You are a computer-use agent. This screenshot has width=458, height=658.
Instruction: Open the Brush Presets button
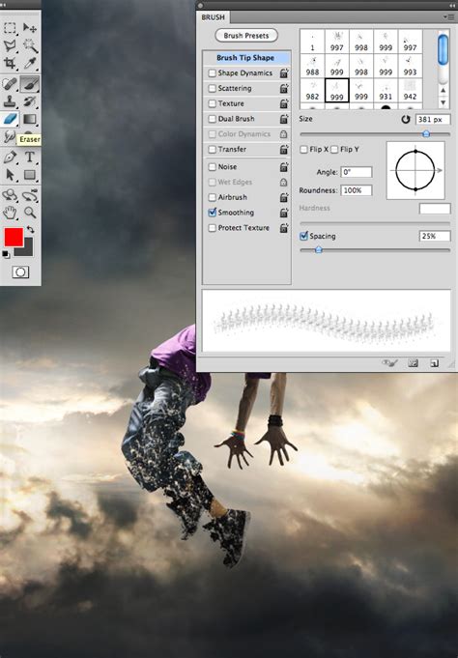pyautogui.click(x=246, y=36)
